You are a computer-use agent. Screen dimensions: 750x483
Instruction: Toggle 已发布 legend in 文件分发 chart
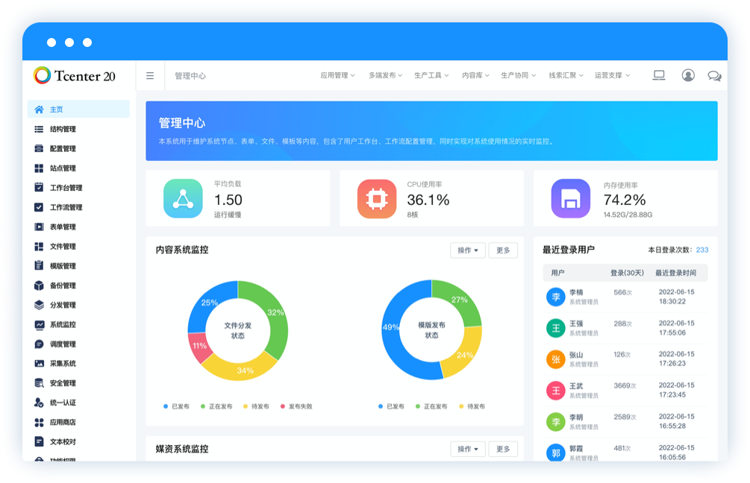176,406
